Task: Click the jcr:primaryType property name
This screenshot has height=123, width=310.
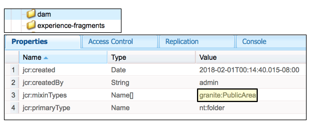Action: pos(47,108)
